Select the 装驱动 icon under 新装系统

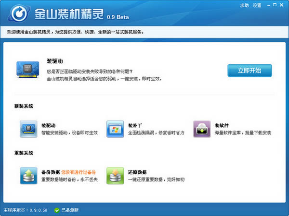(28, 129)
